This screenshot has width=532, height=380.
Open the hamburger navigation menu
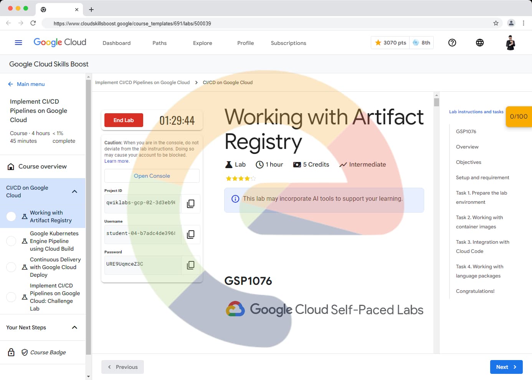click(18, 43)
